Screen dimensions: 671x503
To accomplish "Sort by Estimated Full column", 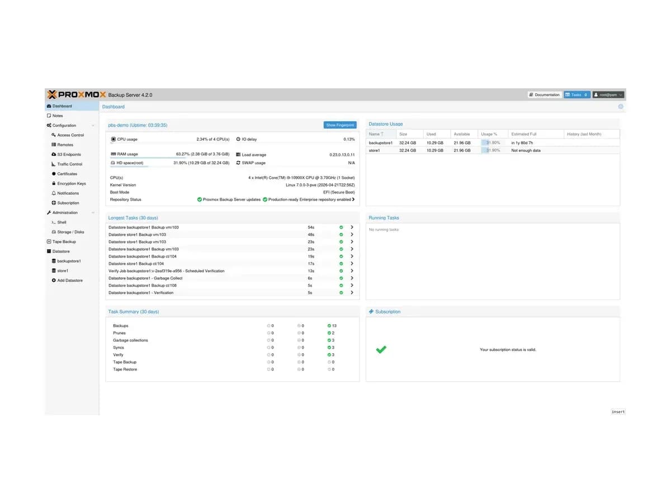I will point(536,134).
